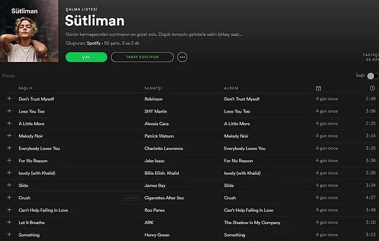Select the track title 'lovely (with Khalid)'
The image size is (379, 241).
[x=37, y=173]
